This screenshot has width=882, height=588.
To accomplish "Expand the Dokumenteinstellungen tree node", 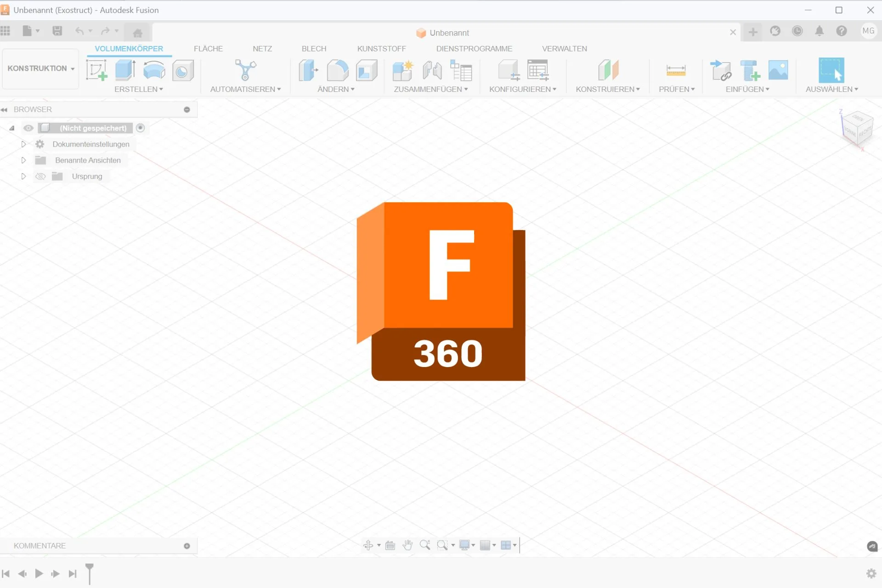I will 23,144.
